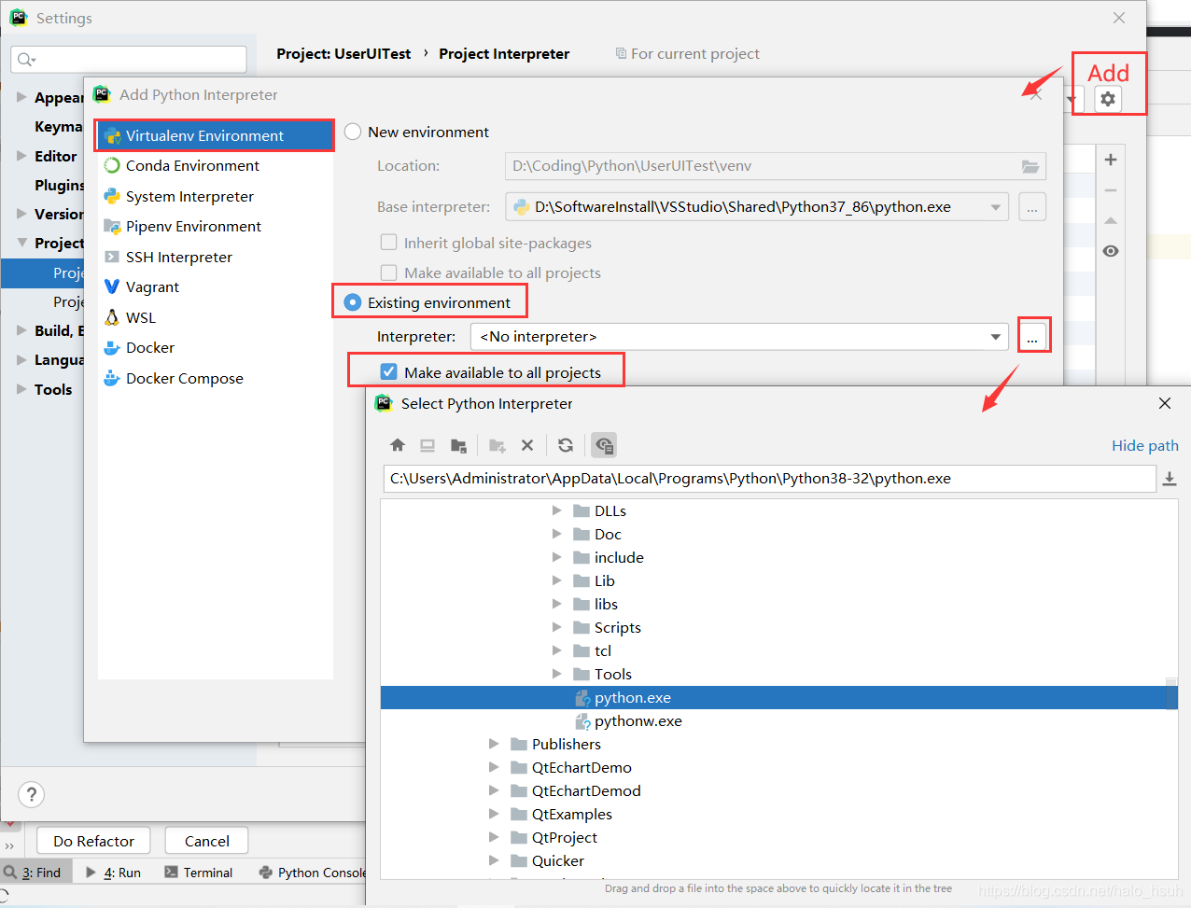Create new folder icon in file chooser

pos(497,445)
